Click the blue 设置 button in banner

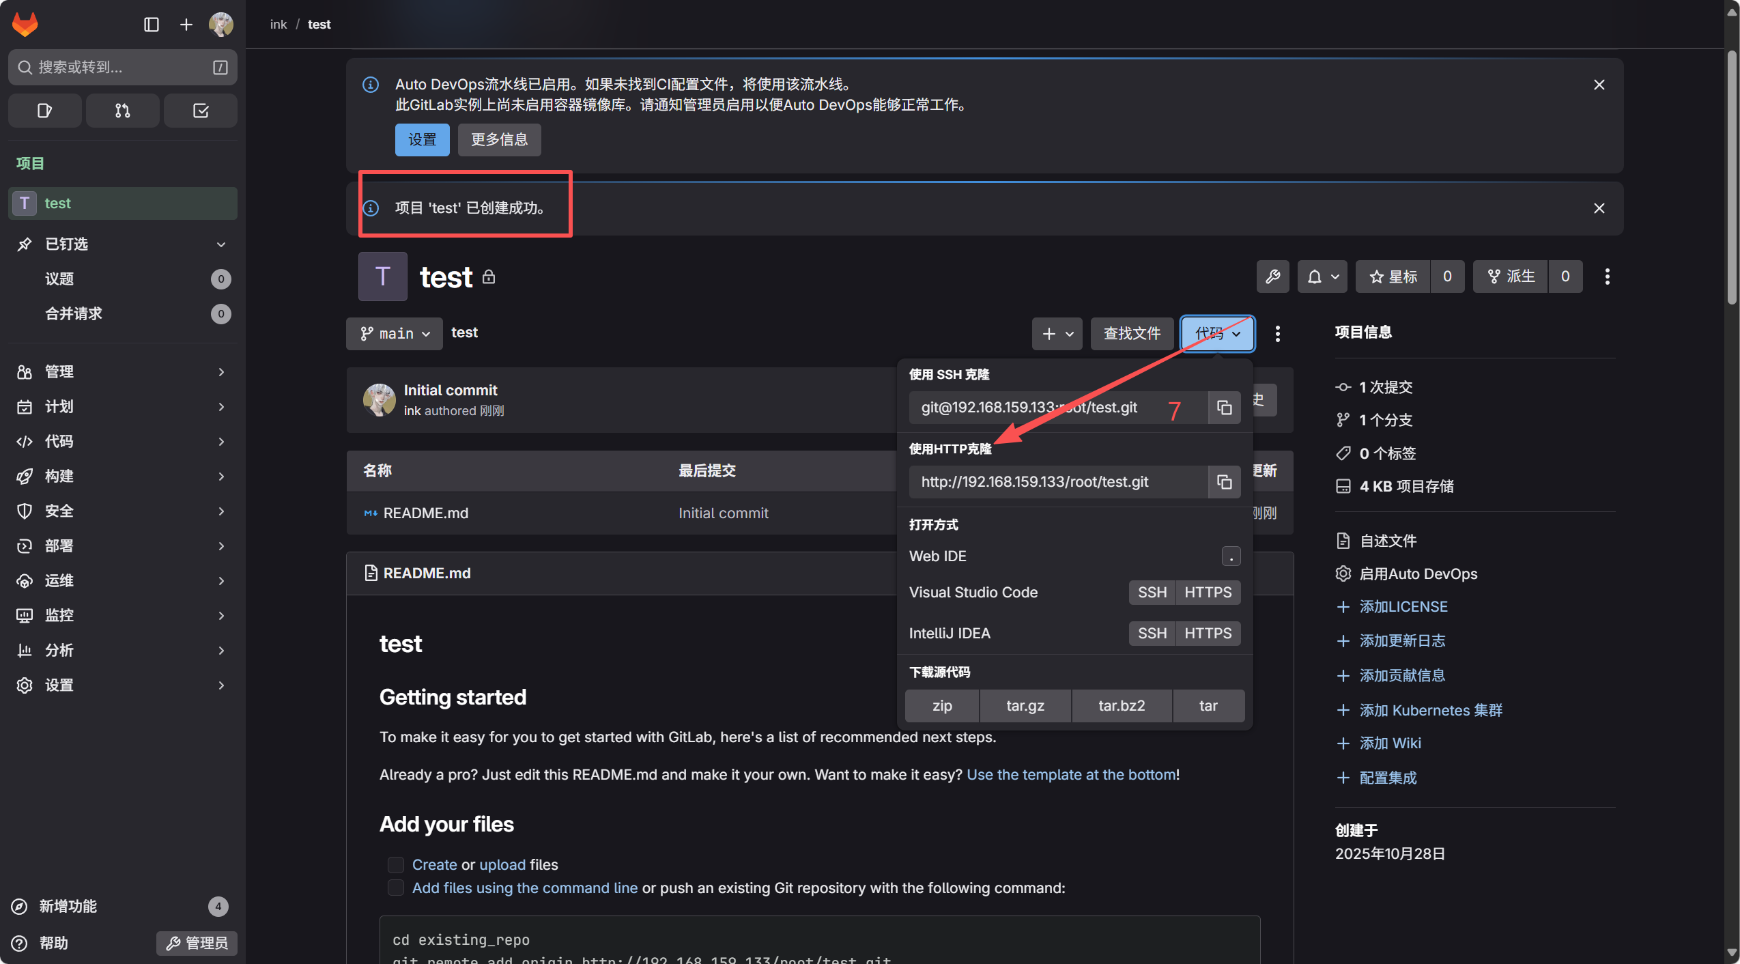tap(422, 140)
